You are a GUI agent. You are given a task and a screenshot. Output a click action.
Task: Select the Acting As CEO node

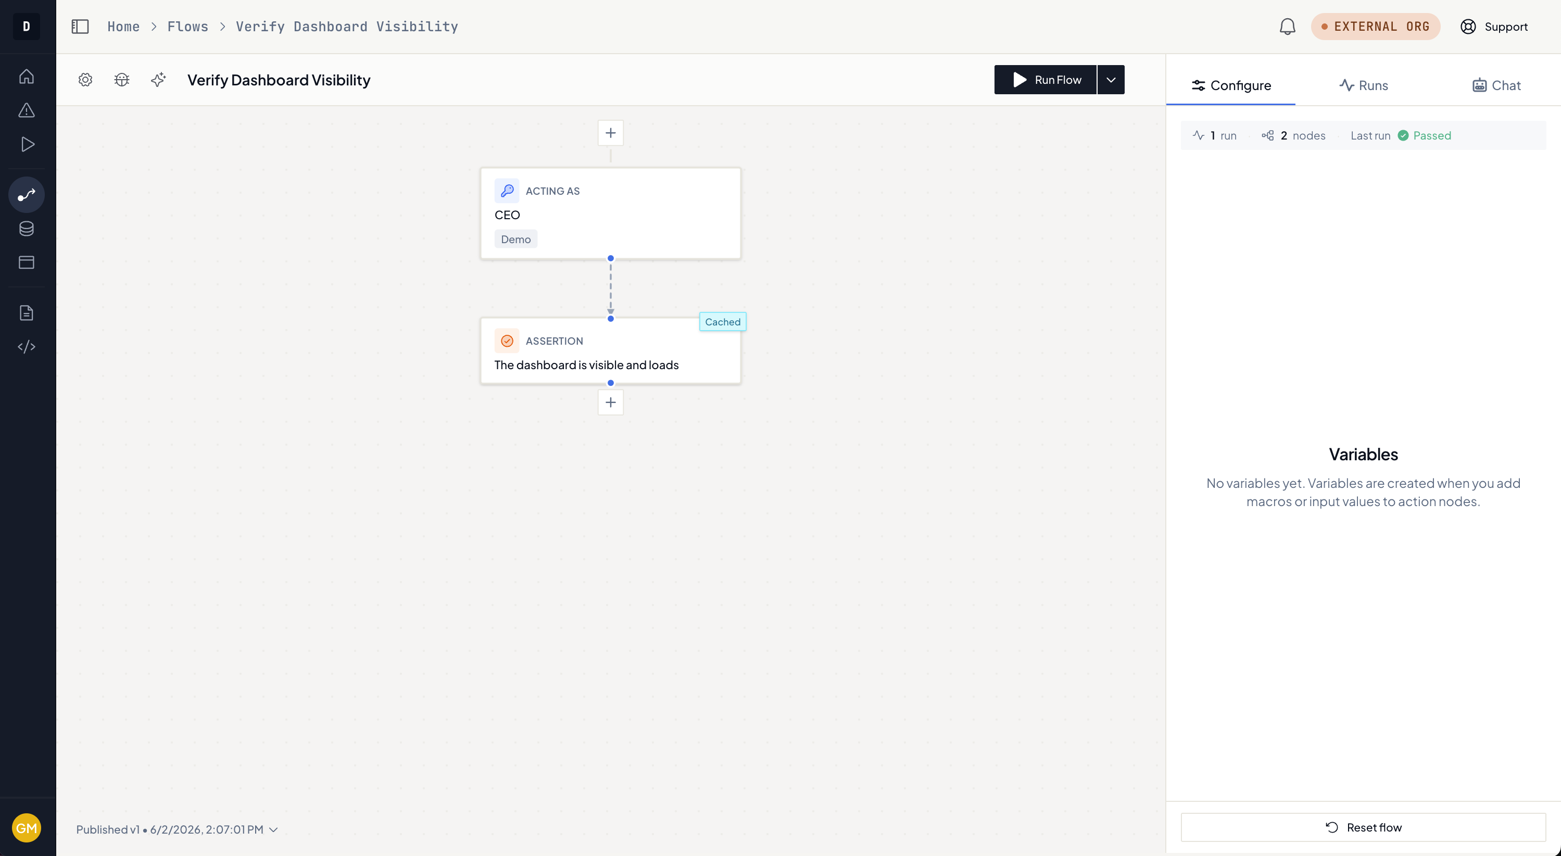tap(611, 213)
